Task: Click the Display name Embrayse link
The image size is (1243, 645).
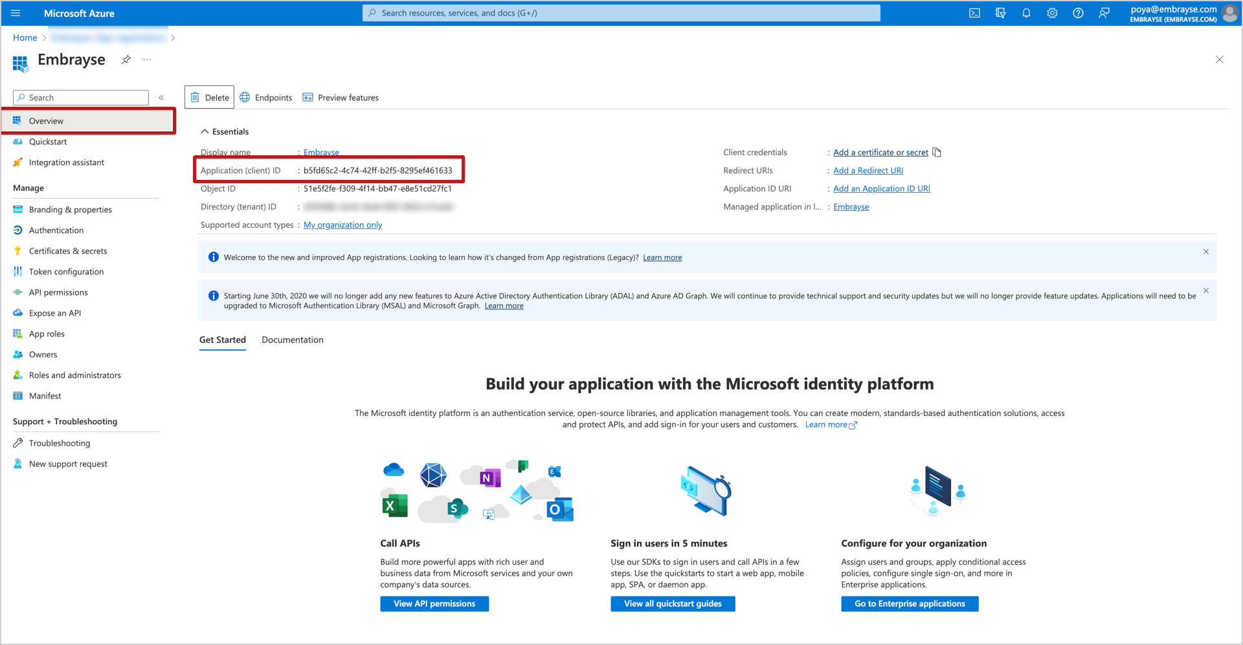Action: [321, 153]
